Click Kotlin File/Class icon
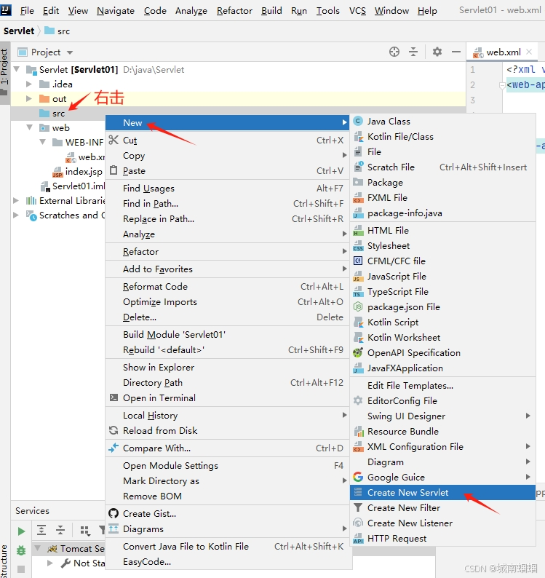Viewport: 545px width, 578px height. [x=358, y=137]
